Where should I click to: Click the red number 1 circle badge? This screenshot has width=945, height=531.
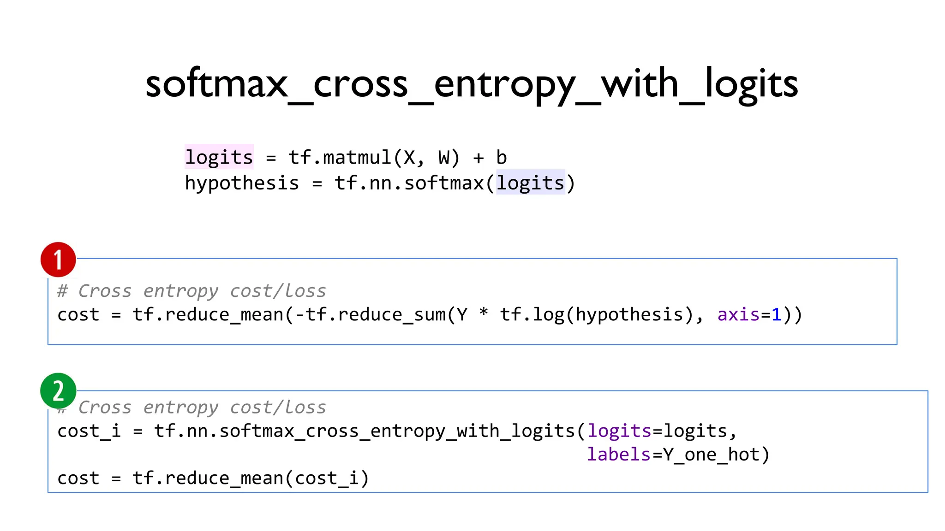coord(58,260)
